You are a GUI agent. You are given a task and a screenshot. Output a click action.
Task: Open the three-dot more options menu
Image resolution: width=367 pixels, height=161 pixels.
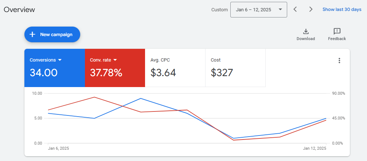(339, 61)
